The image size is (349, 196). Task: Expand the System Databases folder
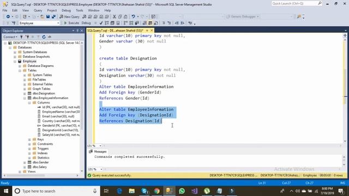[15, 52]
